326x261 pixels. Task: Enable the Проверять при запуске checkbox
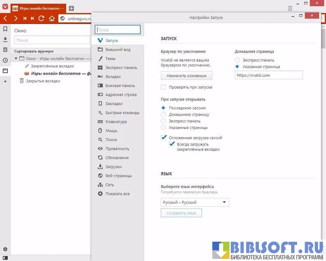point(163,87)
